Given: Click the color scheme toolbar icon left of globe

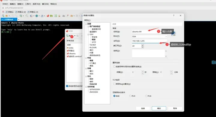Looking at the screenshot, I should tap(31, 16).
